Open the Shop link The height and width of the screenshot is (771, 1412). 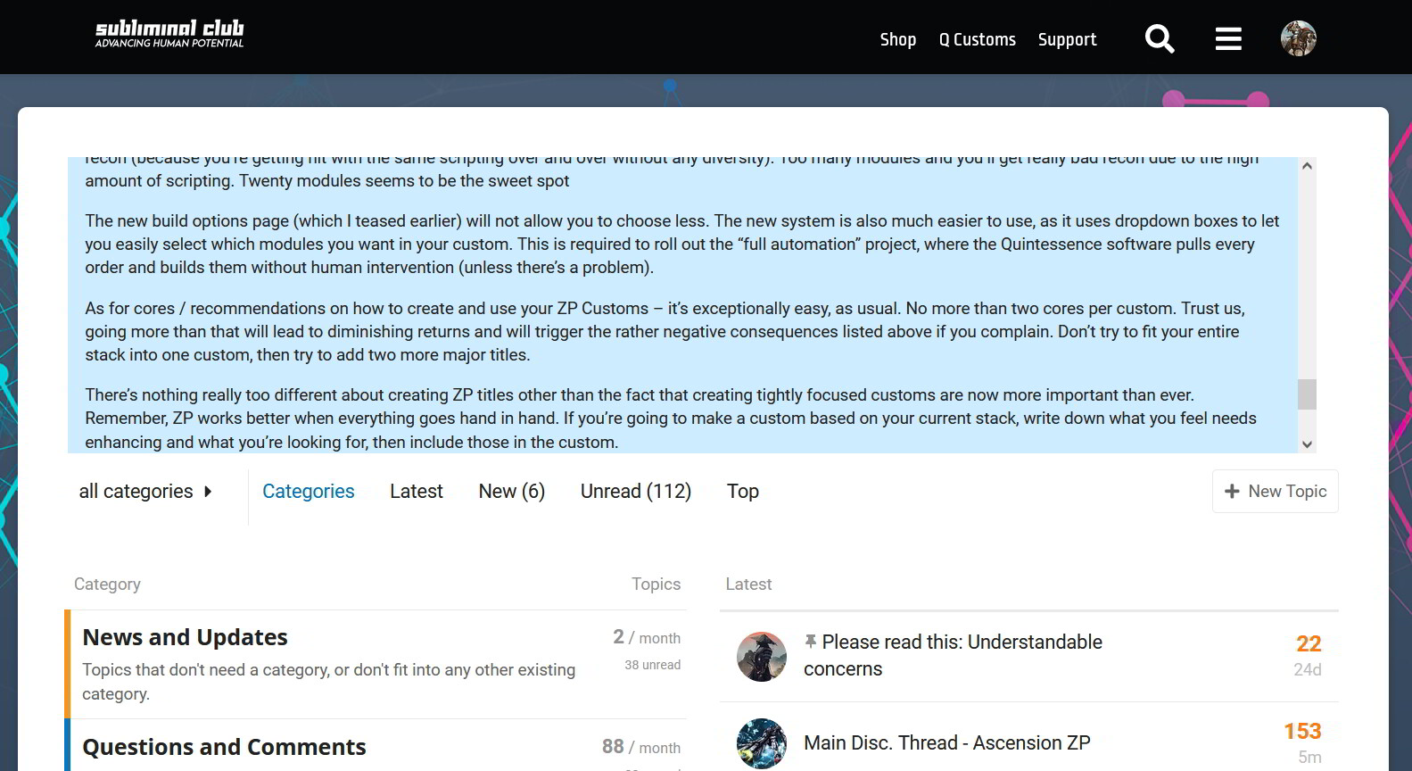pos(898,39)
